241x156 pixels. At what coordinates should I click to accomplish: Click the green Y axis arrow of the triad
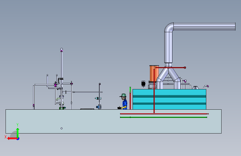pos(18,133)
